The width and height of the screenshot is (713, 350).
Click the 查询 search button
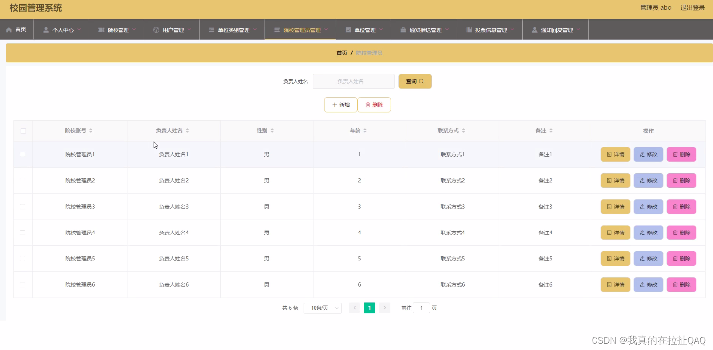coord(415,81)
